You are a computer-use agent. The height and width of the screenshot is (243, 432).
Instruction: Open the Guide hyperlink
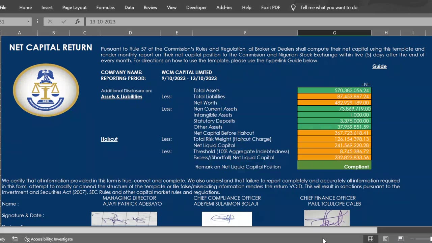point(379,66)
